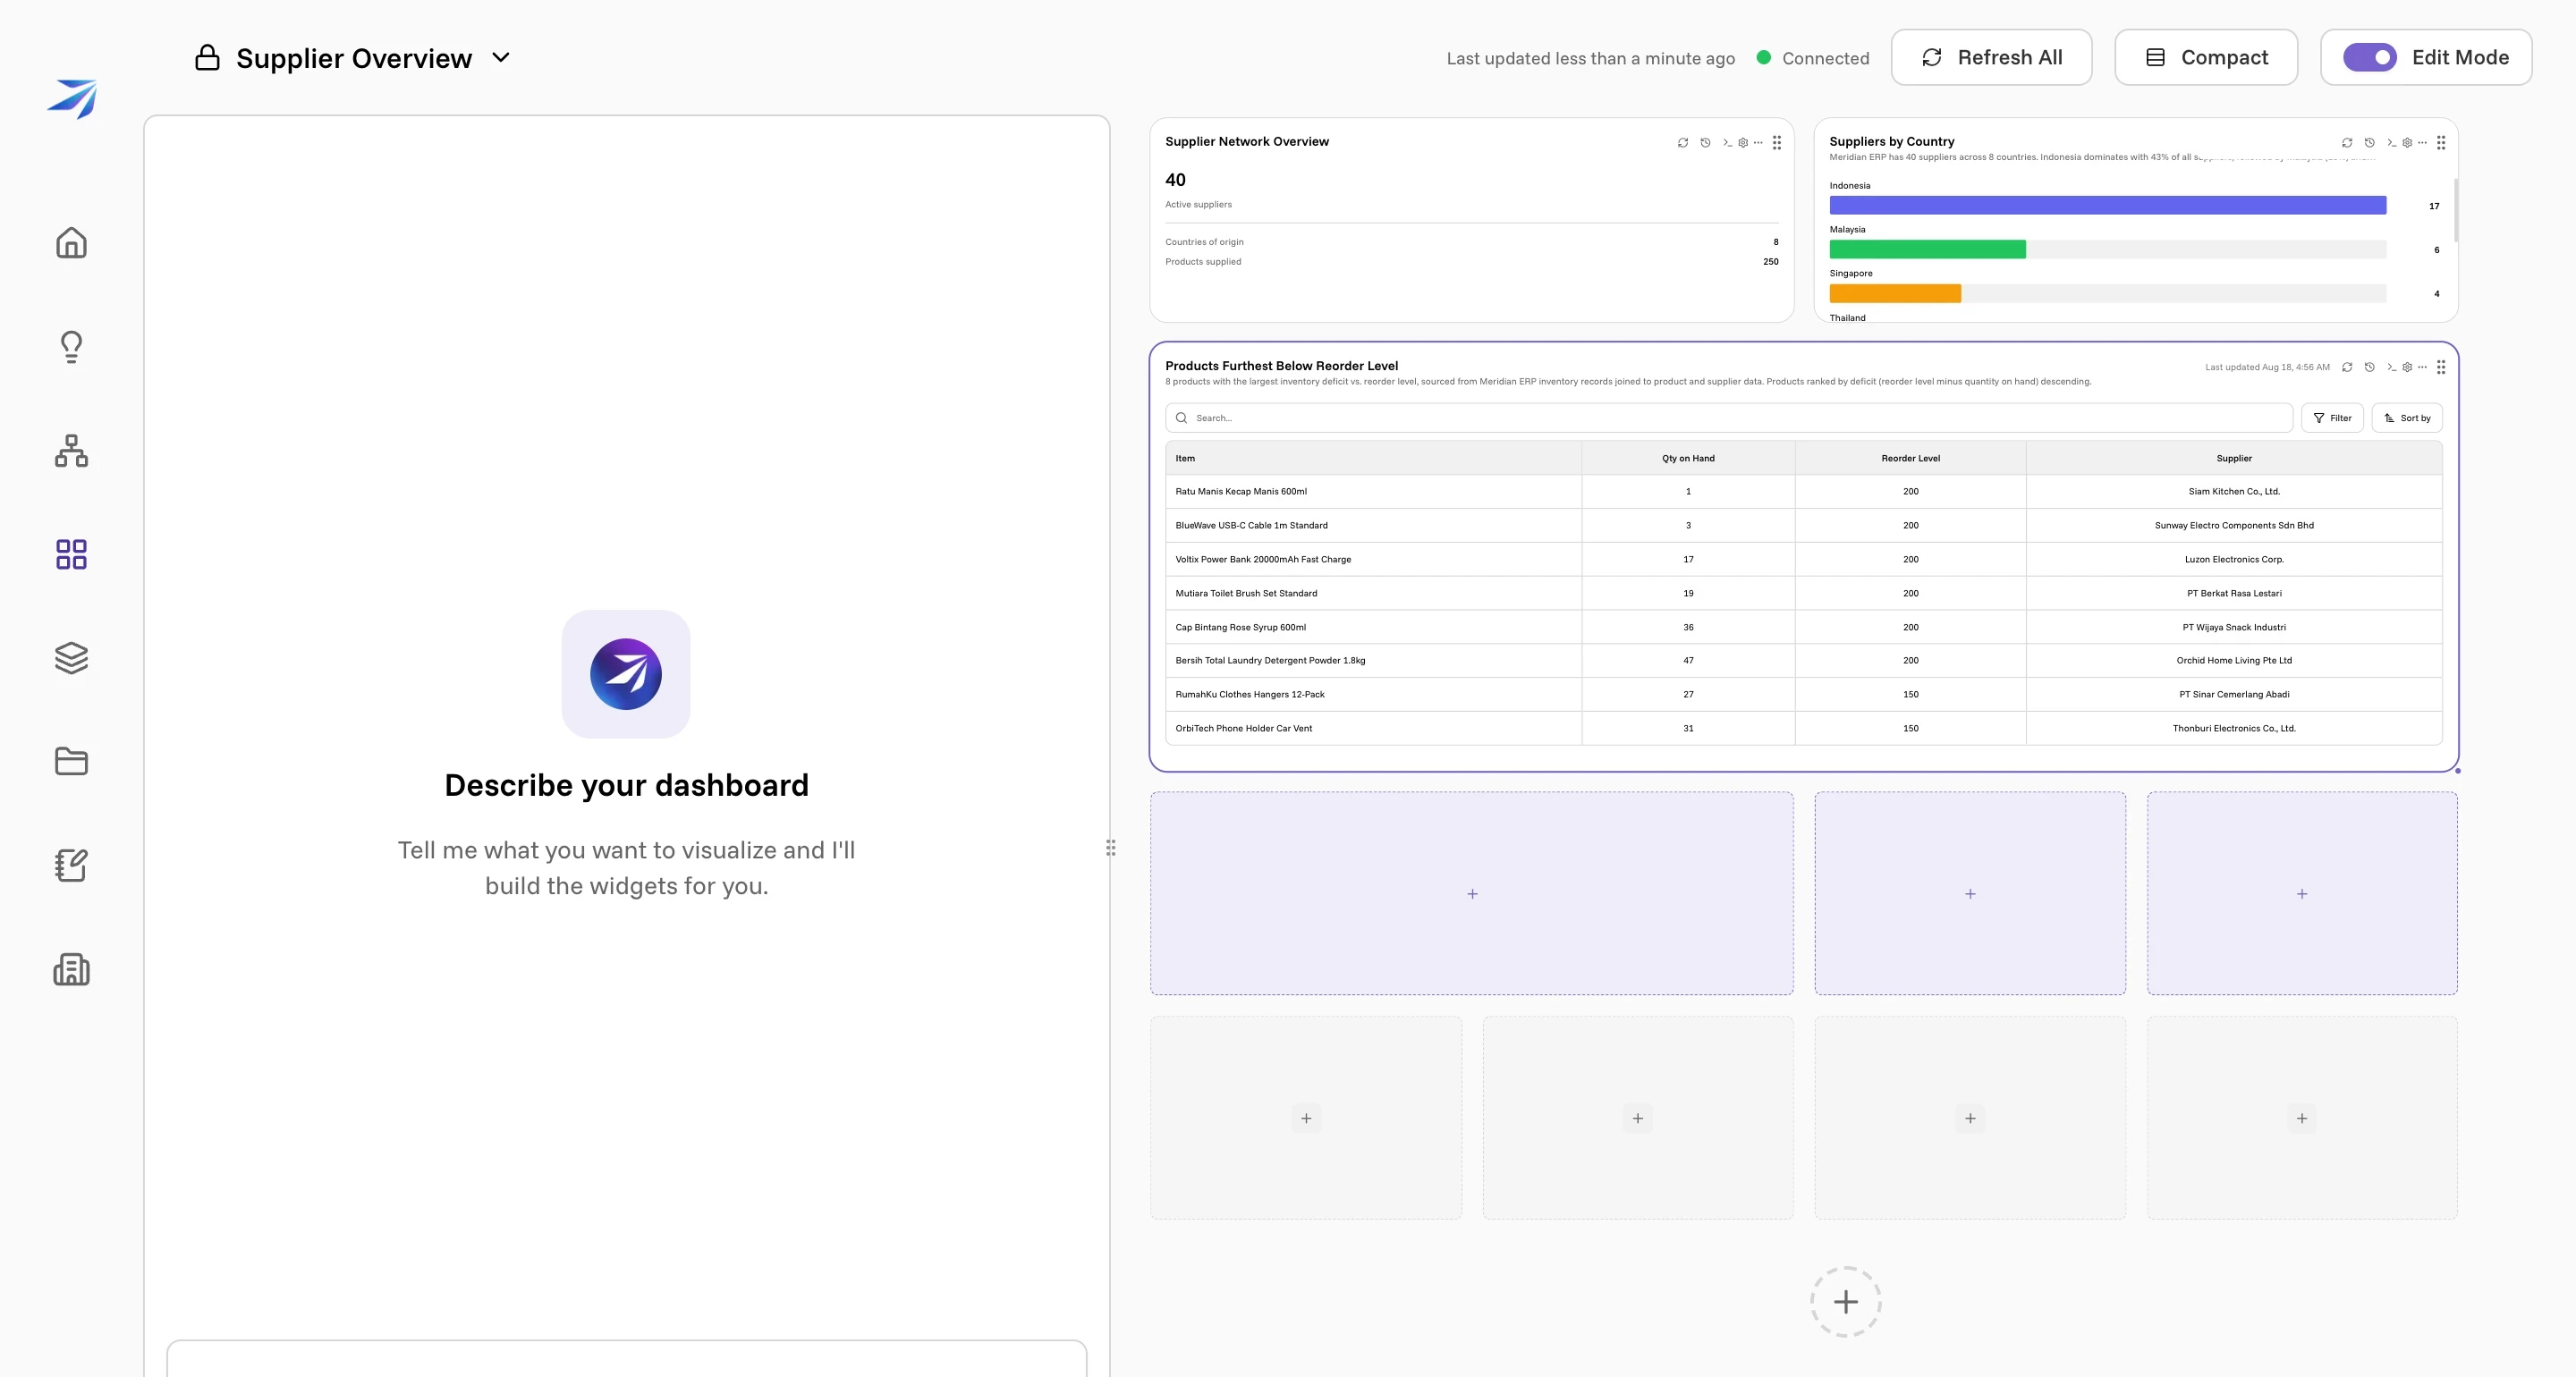Screen dimensions: 2576x1377
Task: Sort by the Qty on Hand header
Action: pos(1688,458)
